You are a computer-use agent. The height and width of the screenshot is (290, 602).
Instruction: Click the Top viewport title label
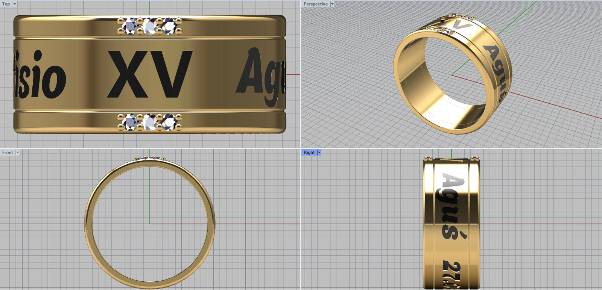tap(6, 4)
